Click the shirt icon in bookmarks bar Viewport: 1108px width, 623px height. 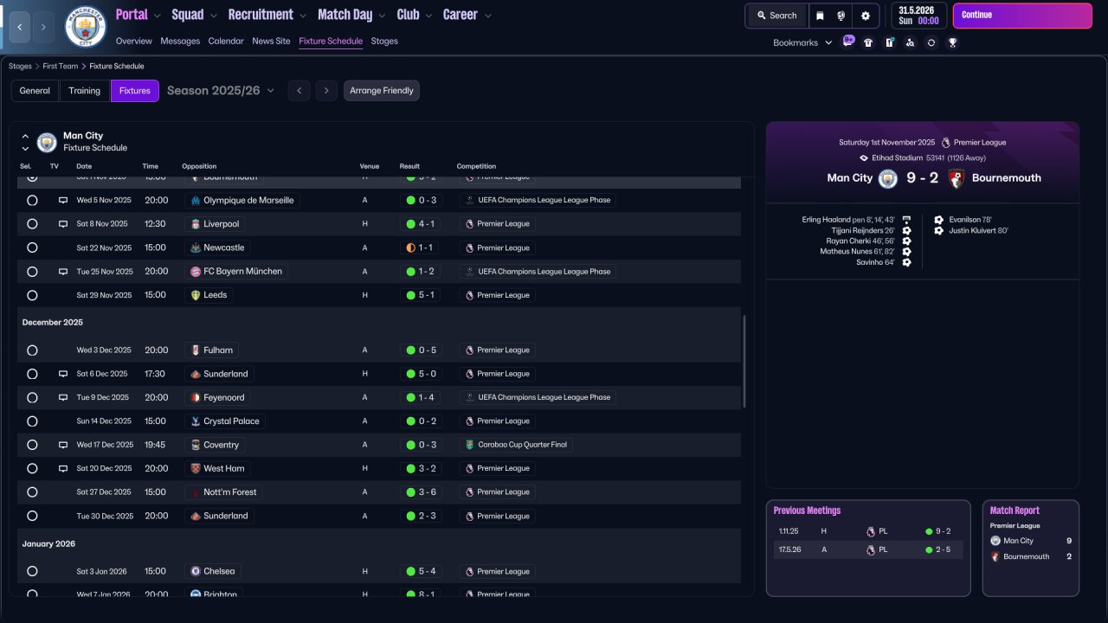868,42
